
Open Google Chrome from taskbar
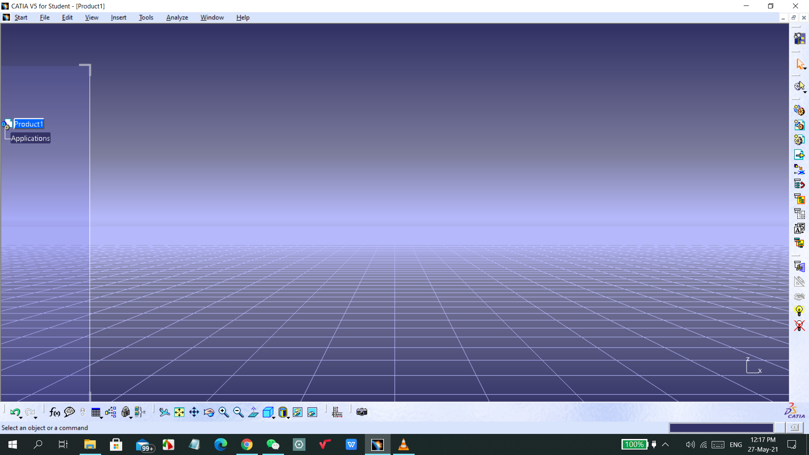point(247,444)
